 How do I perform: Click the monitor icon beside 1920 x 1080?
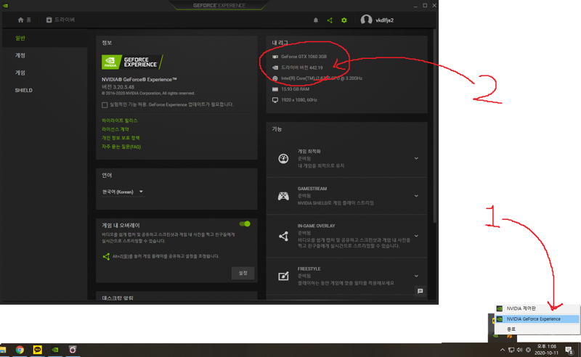click(275, 100)
